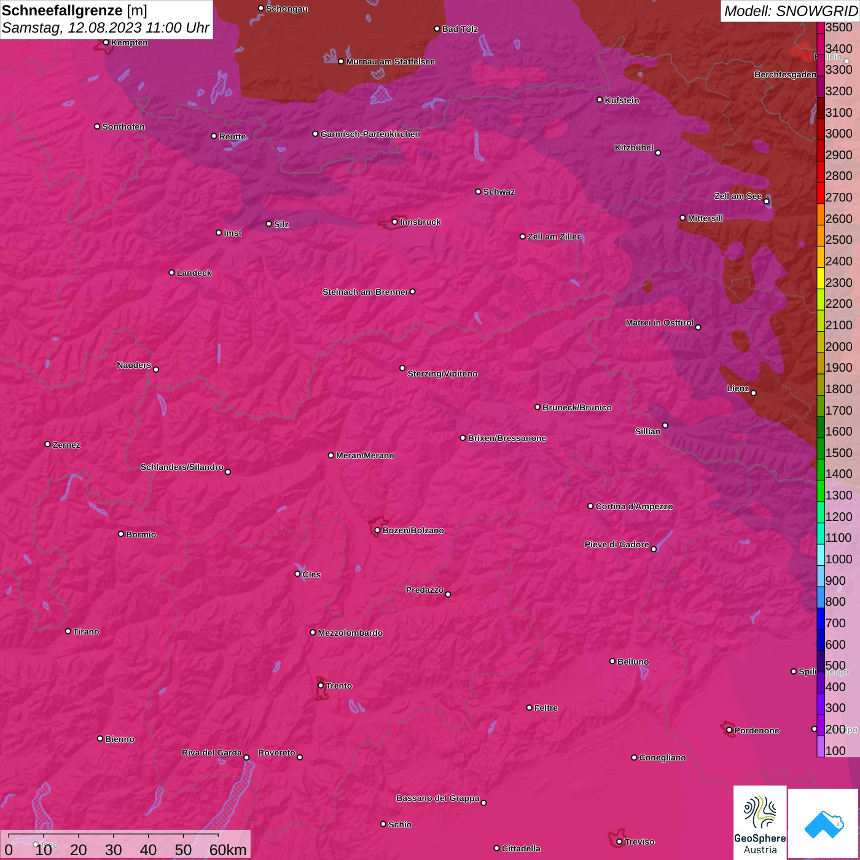Image resolution: width=860 pixels, height=860 pixels.
Task: Click the Mittersill label
Action: coord(705,218)
